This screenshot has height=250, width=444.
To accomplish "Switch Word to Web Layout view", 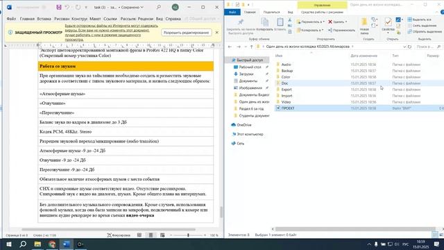I will [162, 235].
